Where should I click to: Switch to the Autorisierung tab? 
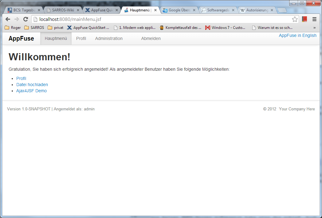pyautogui.click(x=255, y=10)
